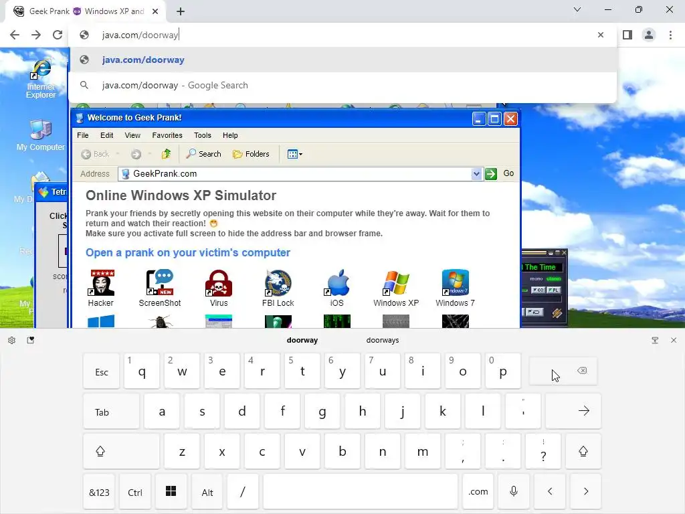Click the Up folder icon in XP toolbar
The width and height of the screenshot is (685, 514).
pos(166,154)
